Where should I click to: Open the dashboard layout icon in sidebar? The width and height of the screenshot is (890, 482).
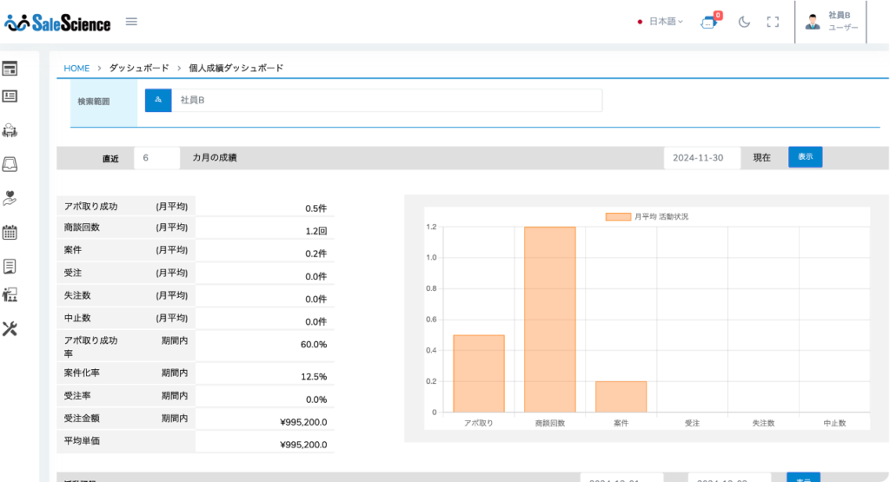(10, 69)
